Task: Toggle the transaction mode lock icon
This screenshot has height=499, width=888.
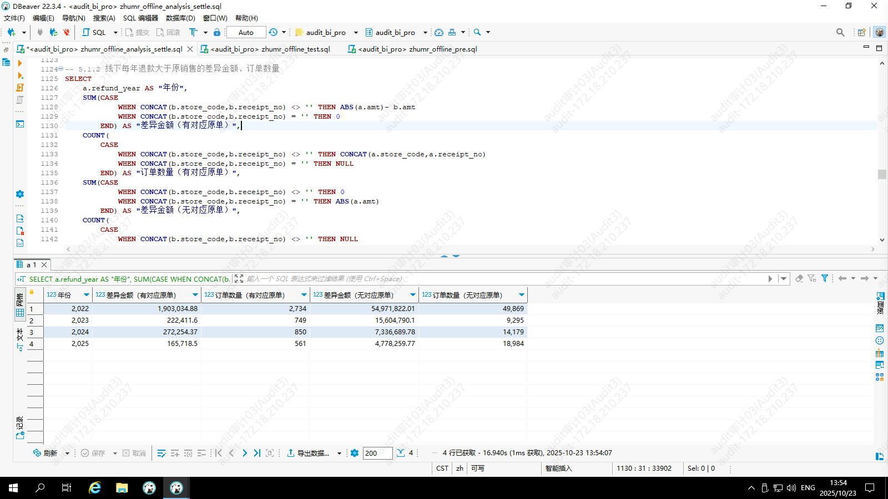Action: click(x=217, y=32)
